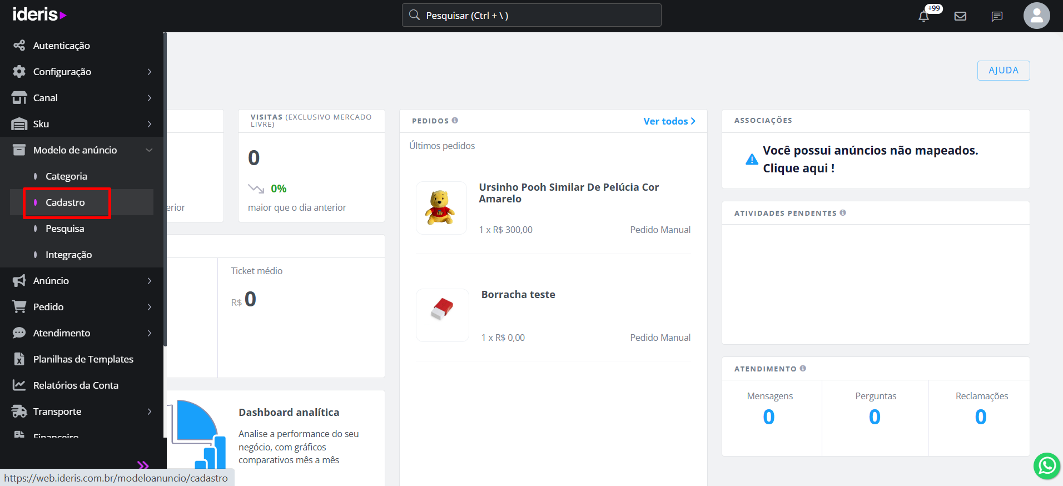This screenshot has width=1063, height=486.
Task: Click the 0% visits variation
Action: tap(279, 189)
